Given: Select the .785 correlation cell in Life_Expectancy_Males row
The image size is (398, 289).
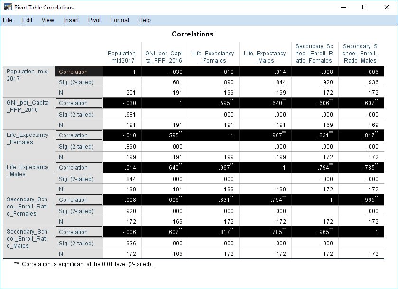Looking at the screenshot, I should click(x=361, y=168).
